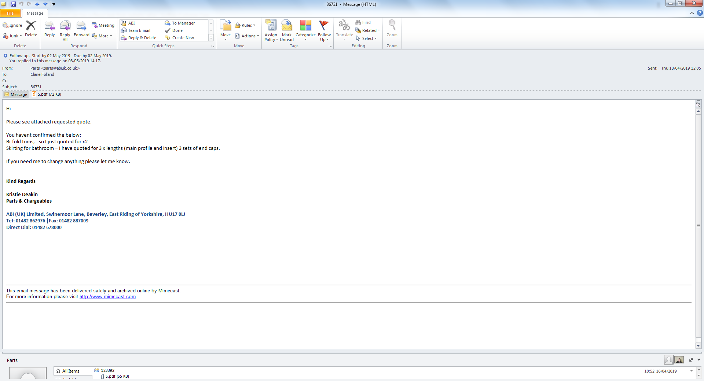Open the S.pdf (65 KB) People Pane attachment
Image resolution: width=704 pixels, height=381 pixels.
click(x=115, y=376)
